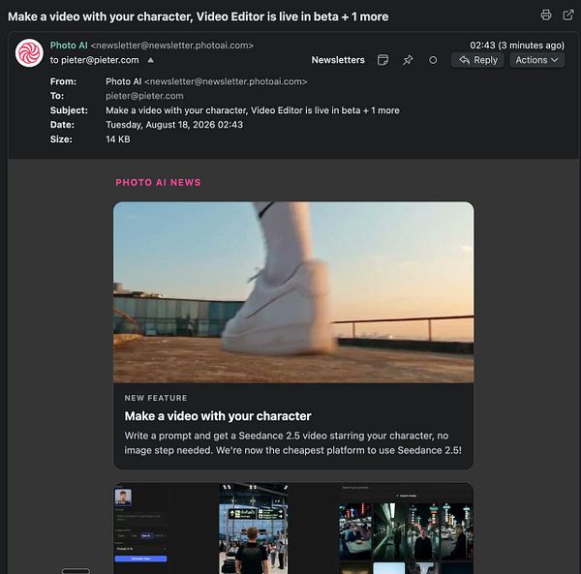
Task: Select the Size value 14 KB
Action: (118, 139)
